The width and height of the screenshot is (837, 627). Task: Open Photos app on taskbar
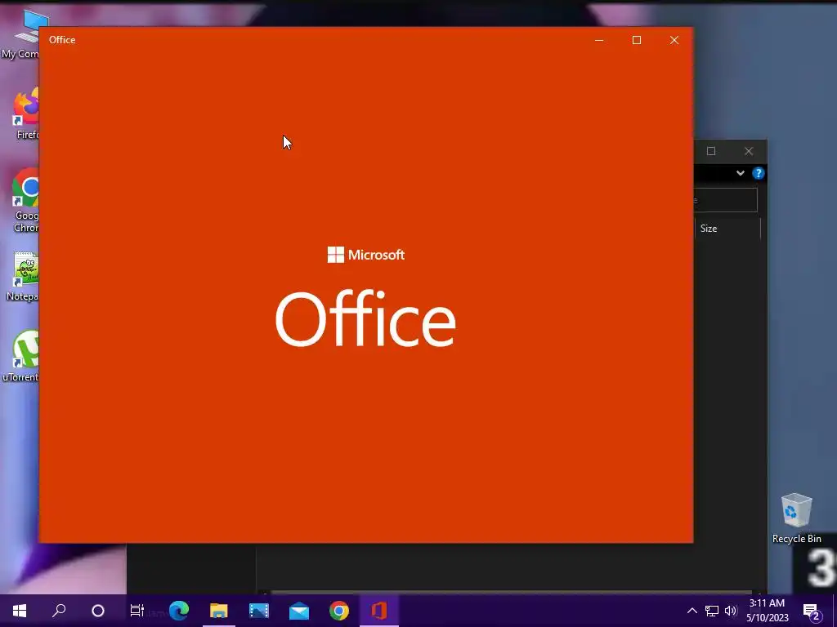click(x=259, y=611)
